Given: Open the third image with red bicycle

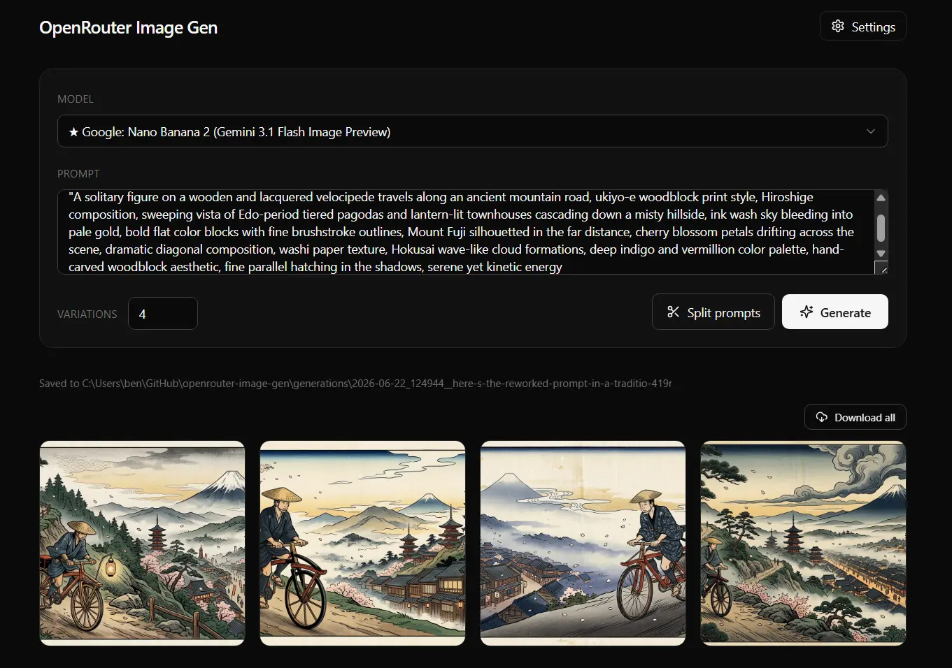Looking at the screenshot, I should pyautogui.click(x=583, y=543).
